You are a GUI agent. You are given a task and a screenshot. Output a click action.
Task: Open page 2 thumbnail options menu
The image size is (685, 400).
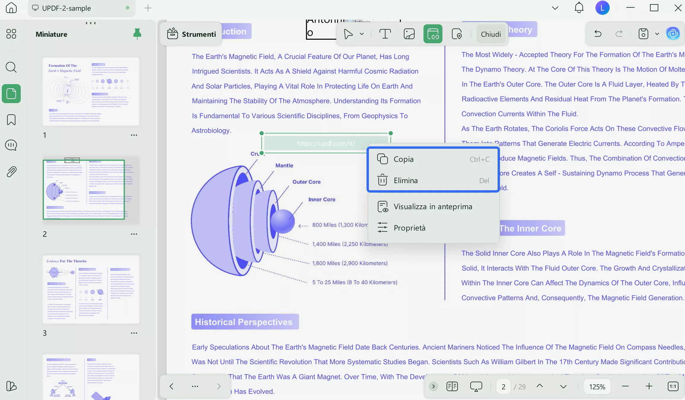134,234
